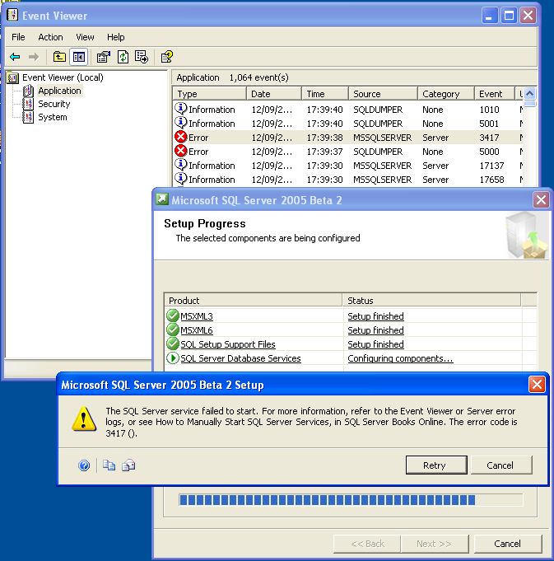Screen dimensions: 554x561
Task: Click the information icon for event 1010
Action: pos(181,109)
